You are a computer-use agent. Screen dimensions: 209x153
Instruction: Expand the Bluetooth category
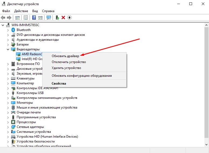click(8, 30)
